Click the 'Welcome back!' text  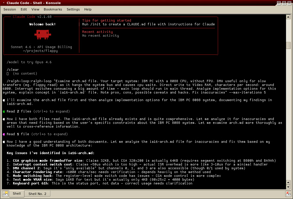point(42,24)
